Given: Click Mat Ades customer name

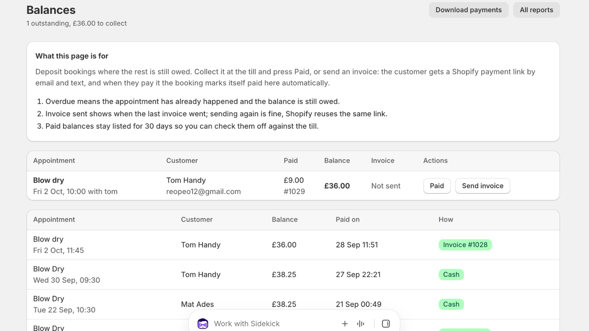Looking at the screenshot, I should pyautogui.click(x=197, y=305).
